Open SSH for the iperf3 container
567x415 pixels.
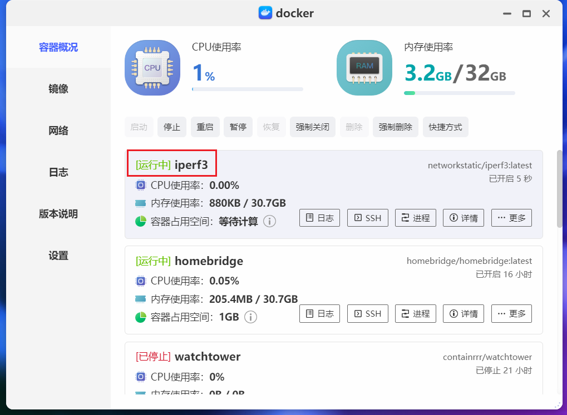[368, 218]
